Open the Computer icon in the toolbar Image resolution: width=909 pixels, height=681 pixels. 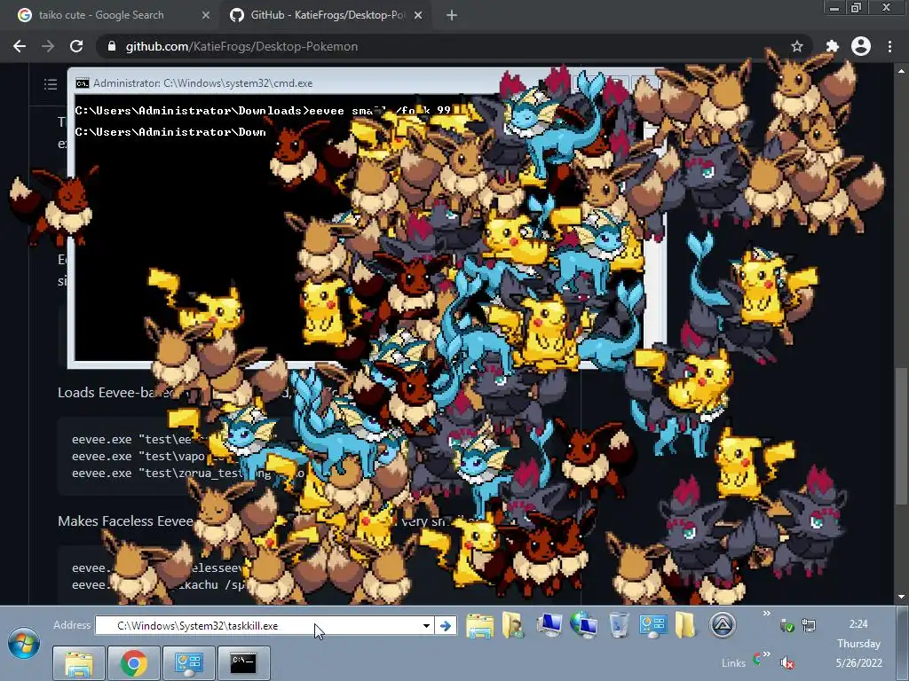pos(549,625)
